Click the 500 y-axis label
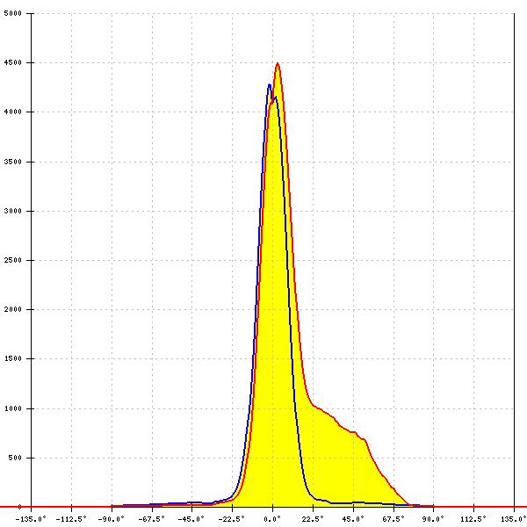The image size is (527, 527). [x=15, y=458]
